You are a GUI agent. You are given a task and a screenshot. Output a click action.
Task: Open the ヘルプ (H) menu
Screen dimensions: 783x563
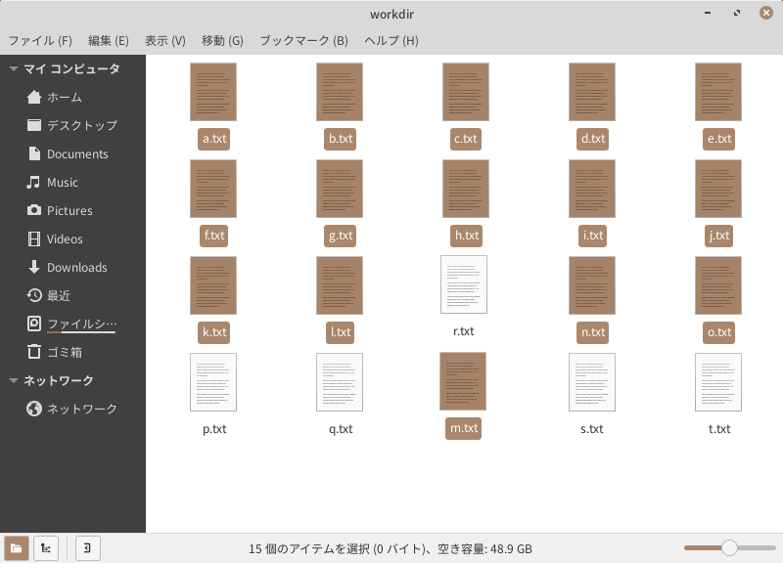391,40
